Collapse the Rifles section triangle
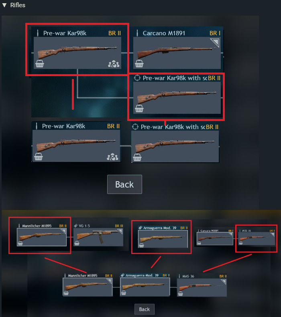This screenshot has height=317, width=281. pyautogui.click(x=4, y=5)
